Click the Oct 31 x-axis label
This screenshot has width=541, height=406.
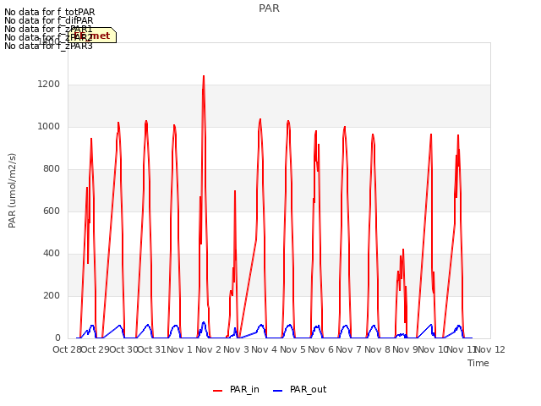tap(152, 349)
